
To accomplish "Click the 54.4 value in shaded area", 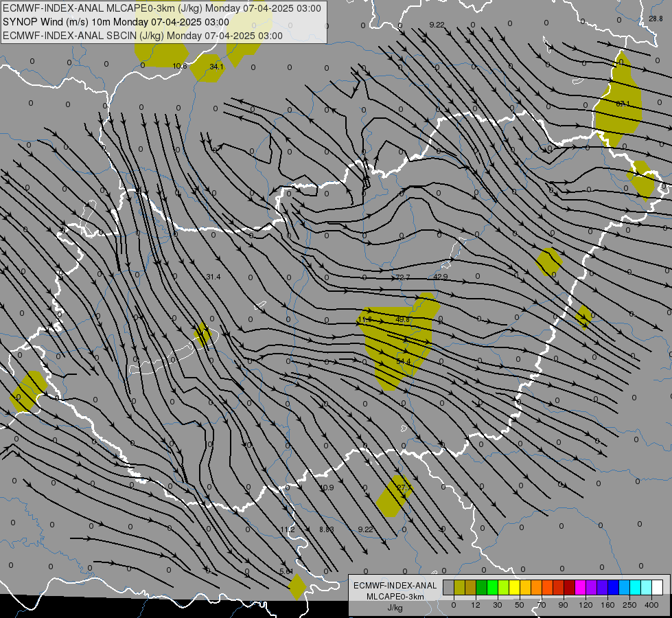I will coord(404,362).
